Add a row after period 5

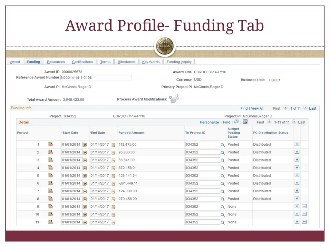click(297, 175)
